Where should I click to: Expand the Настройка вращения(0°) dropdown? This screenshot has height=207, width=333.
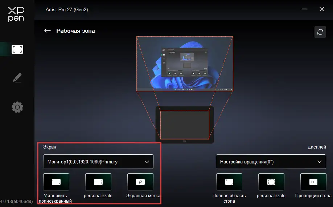tap(271, 162)
